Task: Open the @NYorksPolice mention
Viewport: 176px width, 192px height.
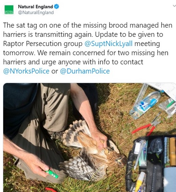Action: 26,71
